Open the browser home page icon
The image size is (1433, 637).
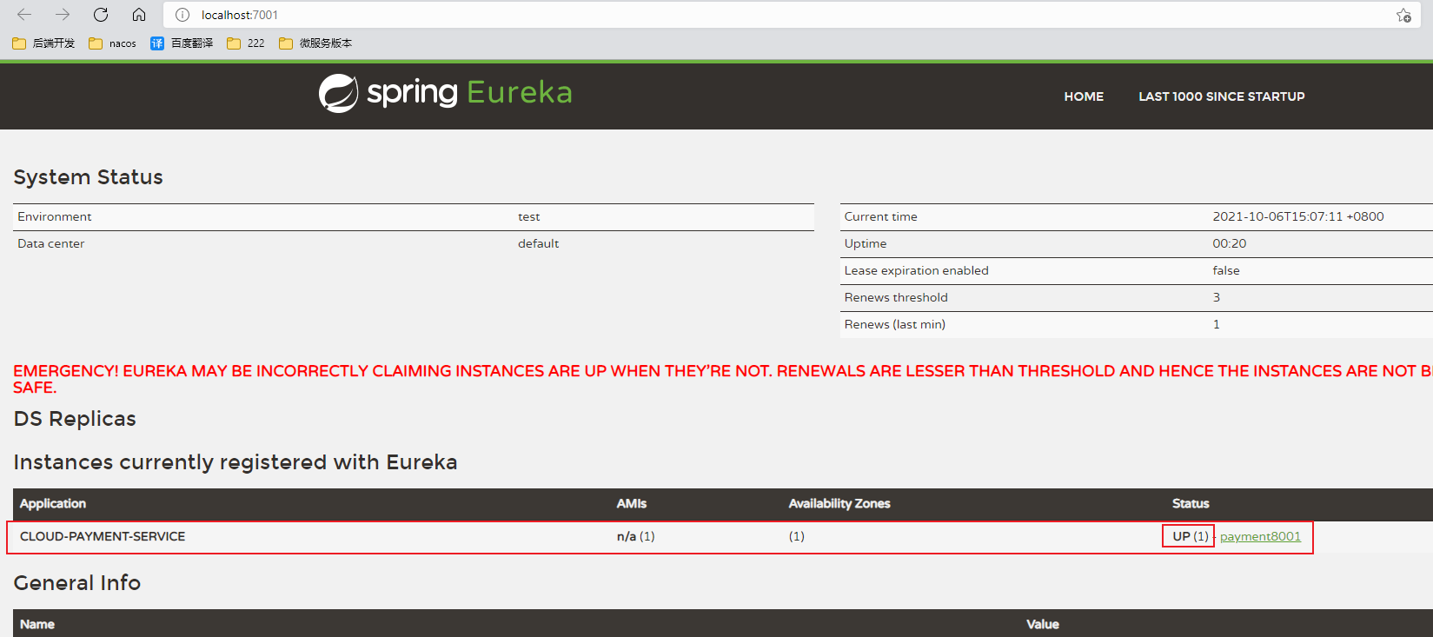click(x=139, y=15)
